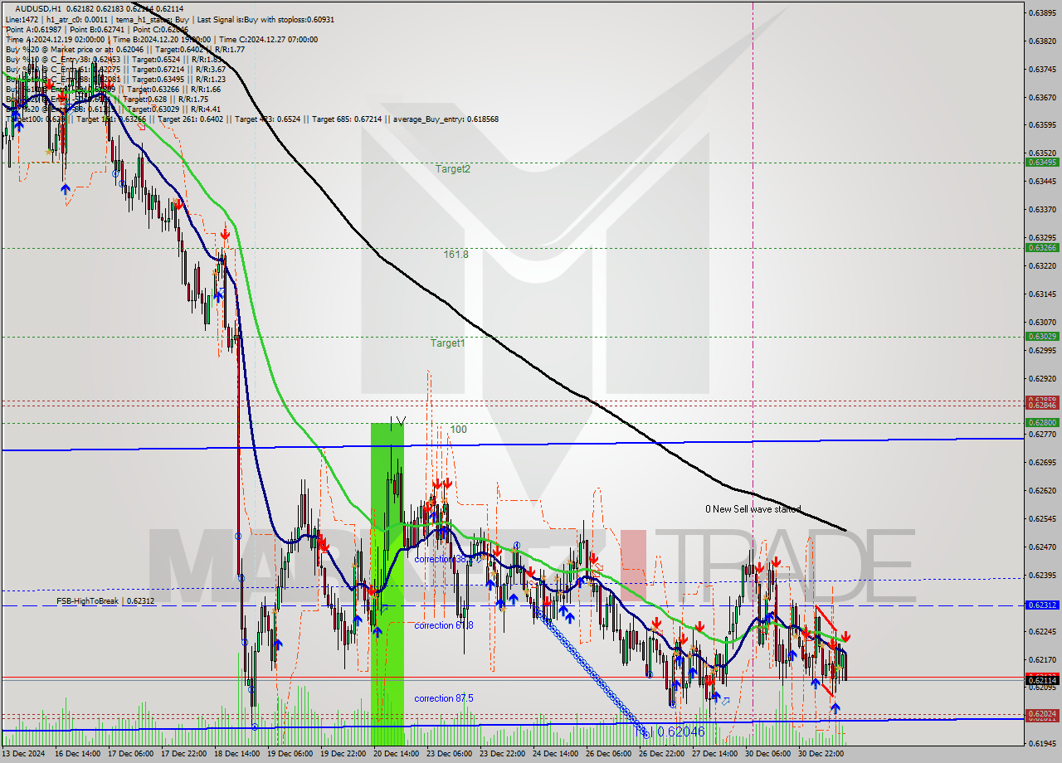Click the last blue buy arrow near 0.62024
The height and width of the screenshot is (763, 1062).
click(x=835, y=707)
